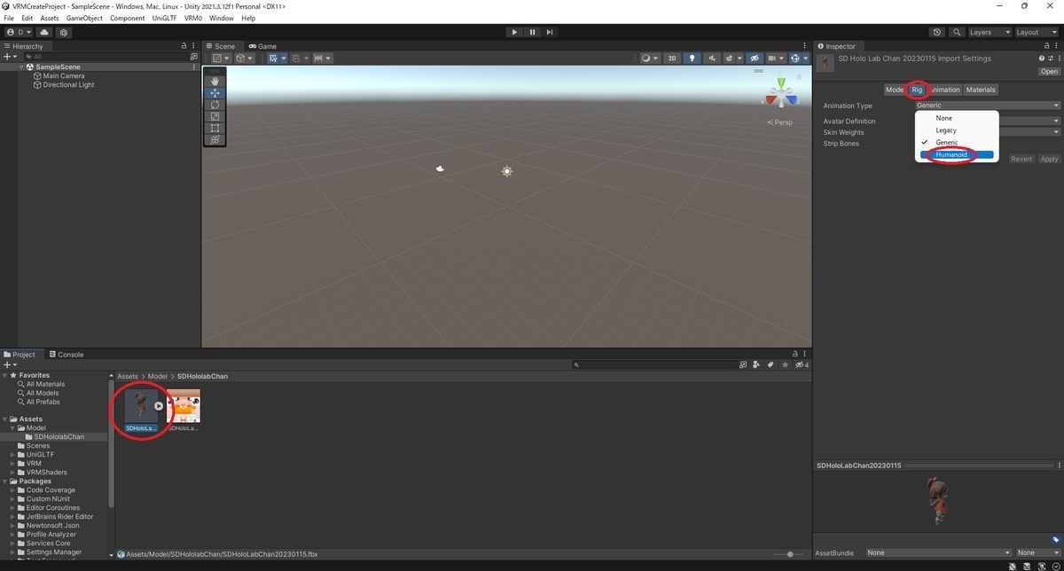Click the AssetBundle tag icon
The height and width of the screenshot is (571, 1064).
click(1056, 540)
